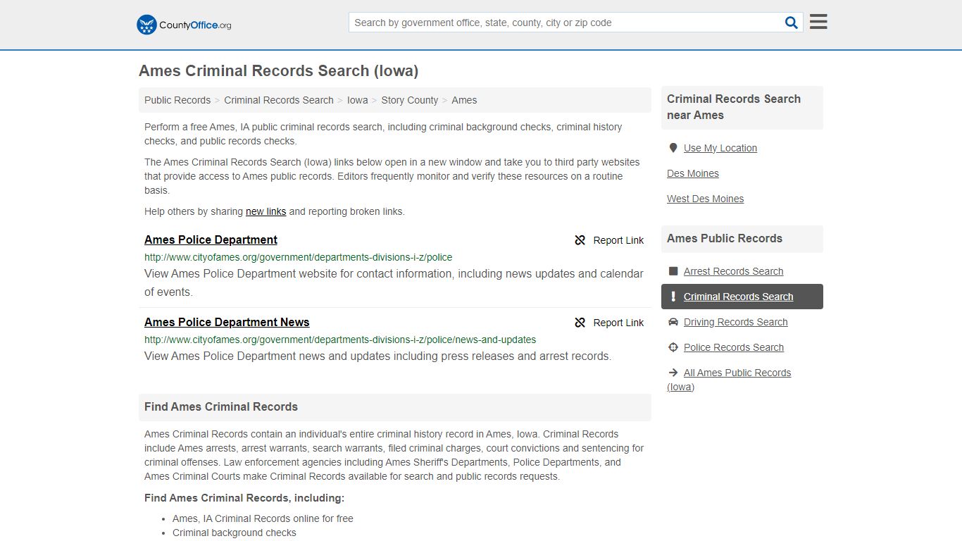The width and height of the screenshot is (962, 541).
Task: Click the 'Find Ames Criminal Records' heading
Action: 221,406
